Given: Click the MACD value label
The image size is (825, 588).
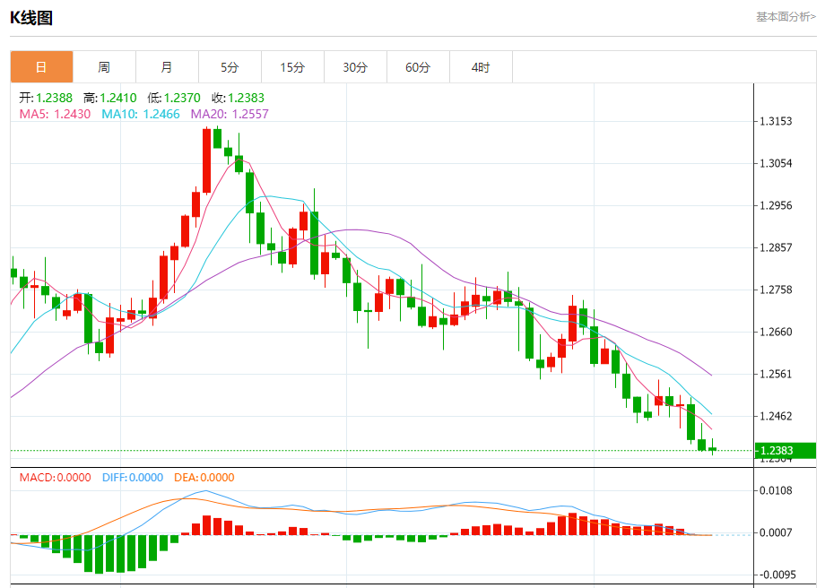Looking at the screenshot, I should (56, 477).
